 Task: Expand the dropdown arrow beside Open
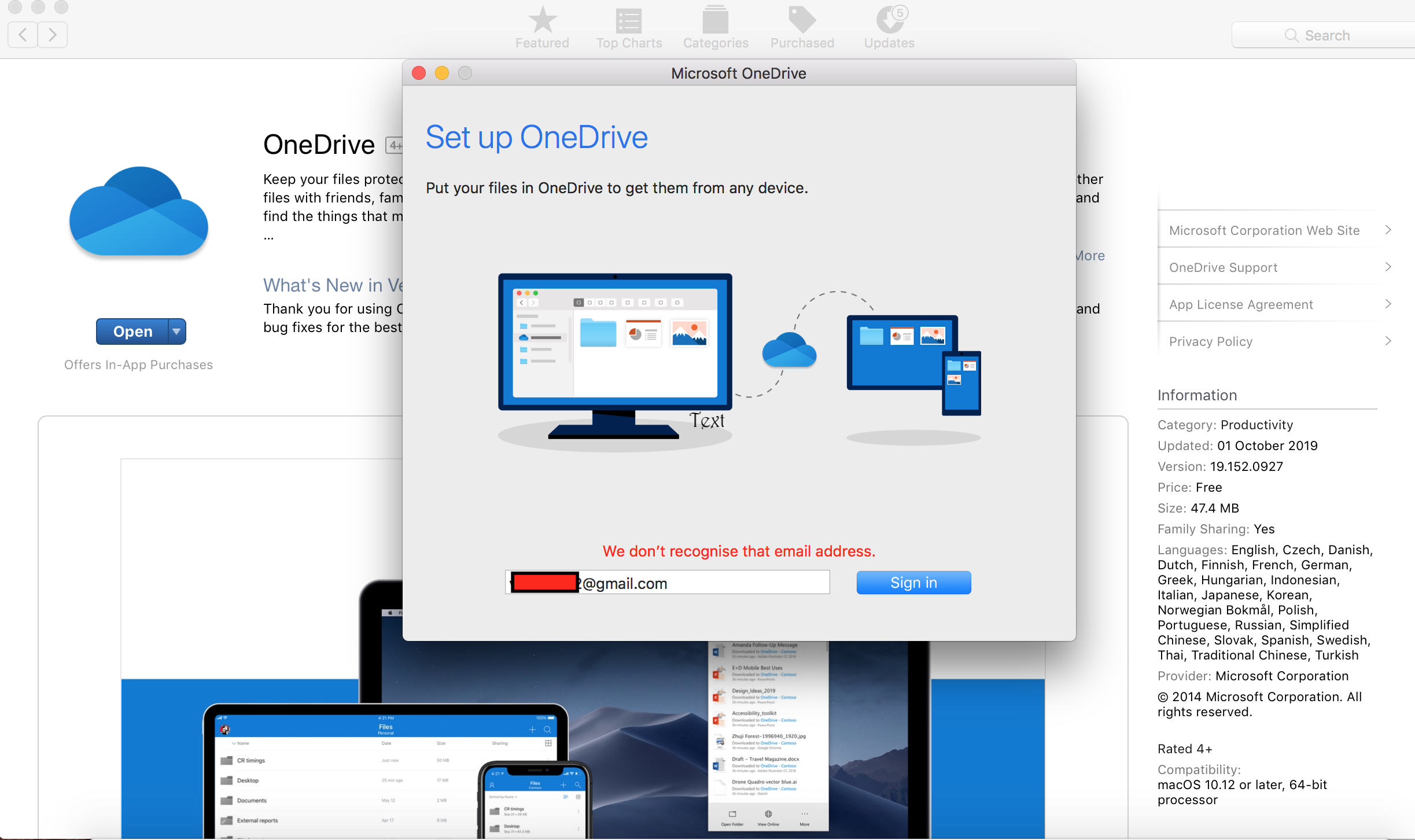tap(177, 331)
